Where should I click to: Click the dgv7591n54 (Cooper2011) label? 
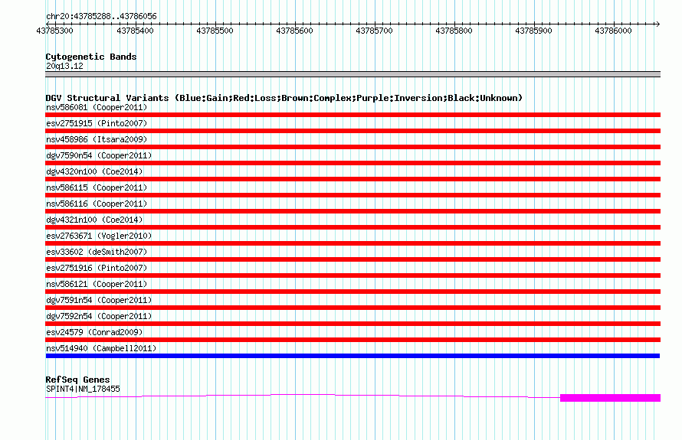(x=99, y=300)
